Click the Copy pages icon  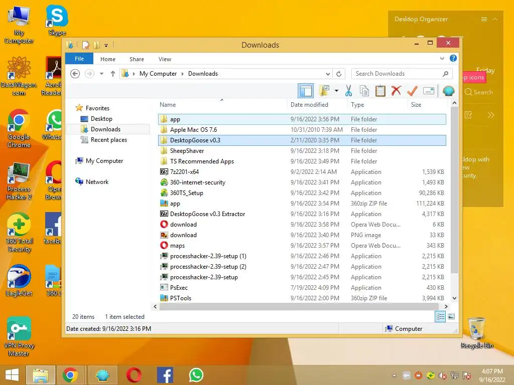tap(364, 91)
